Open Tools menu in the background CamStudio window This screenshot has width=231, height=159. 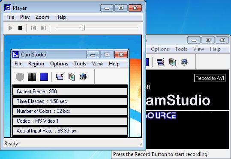pos(181,49)
